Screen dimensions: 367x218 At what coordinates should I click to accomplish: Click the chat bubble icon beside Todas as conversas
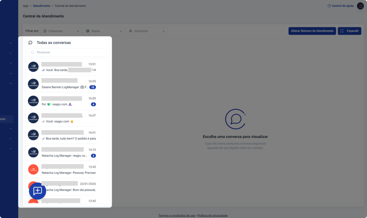click(x=30, y=43)
